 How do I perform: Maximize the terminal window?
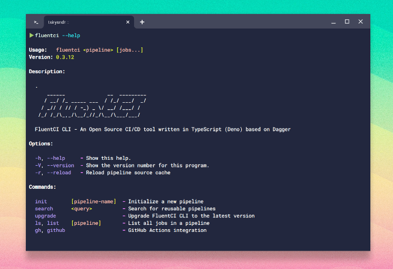(x=347, y=22)
